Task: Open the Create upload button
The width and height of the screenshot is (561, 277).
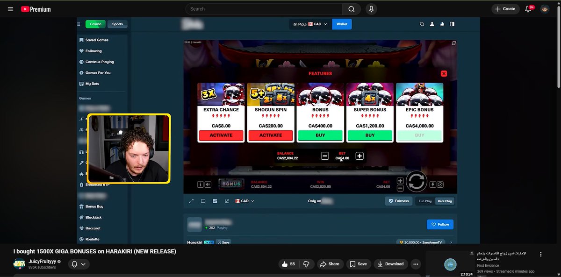Action: (x=505, y=9)
